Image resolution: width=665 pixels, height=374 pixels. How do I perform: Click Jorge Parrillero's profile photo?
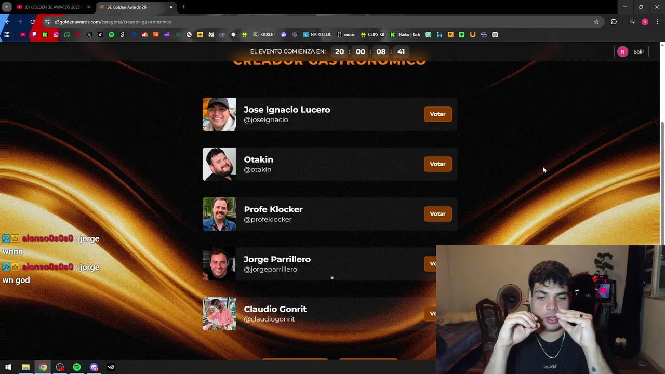(x=219, y=264)
